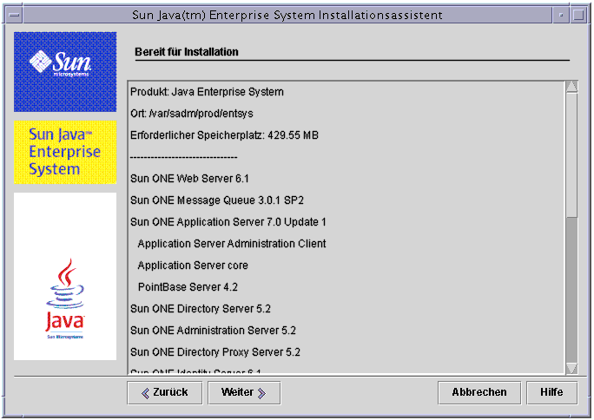Open Hilfe for assistance

coord(551,393)
